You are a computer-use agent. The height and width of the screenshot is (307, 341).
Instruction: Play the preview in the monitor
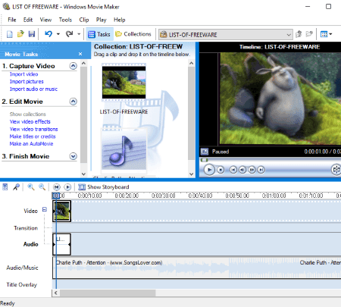click(x=209, y=170)
